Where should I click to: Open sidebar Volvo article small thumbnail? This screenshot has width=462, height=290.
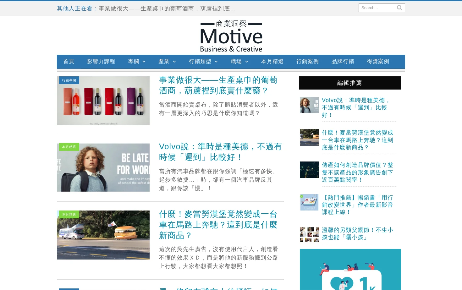(x=309, y=105)
